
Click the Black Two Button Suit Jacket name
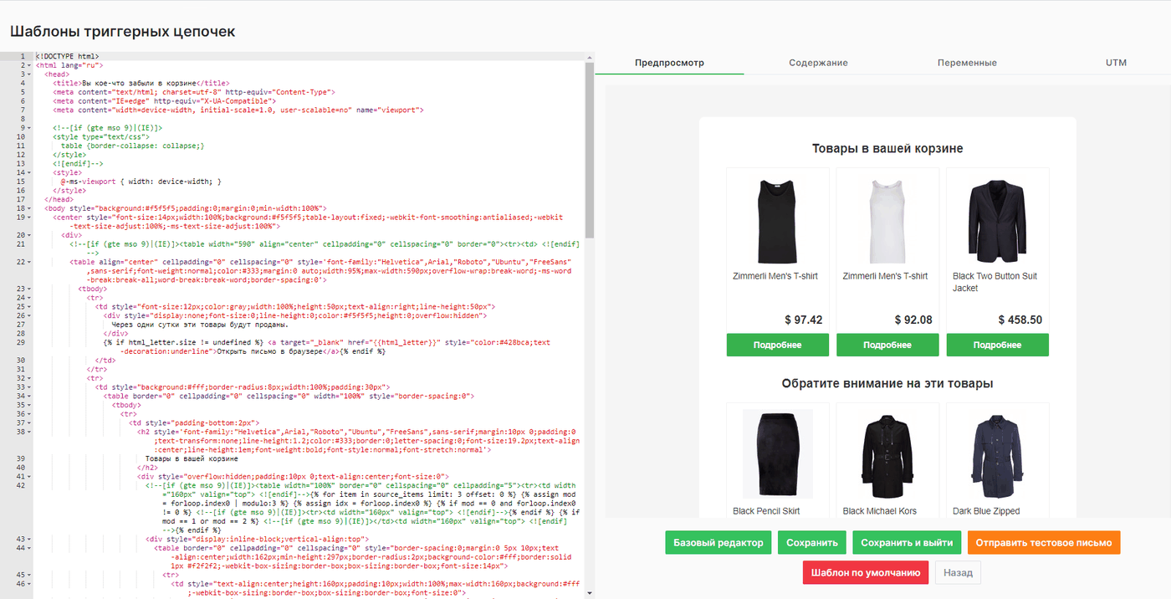(995, 282)
